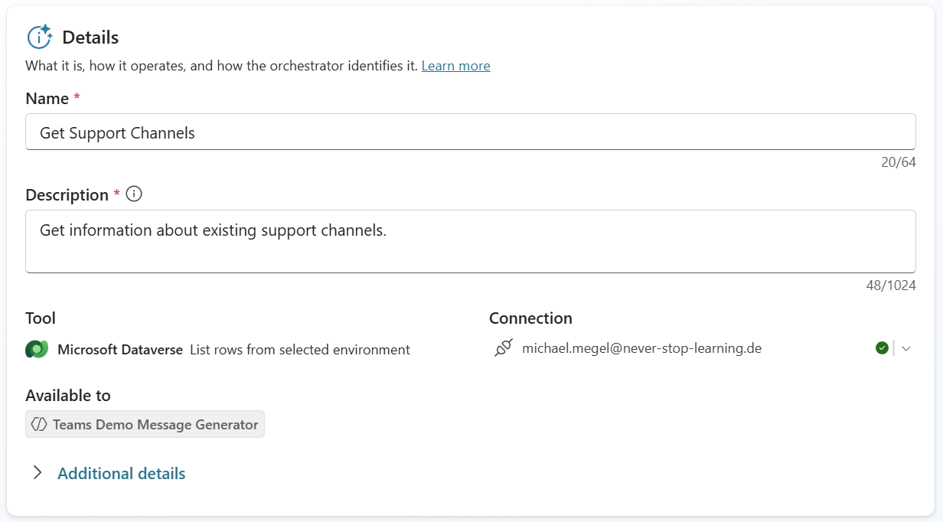Screen dimensions: 943x522
Task: Click the connection plug icon
Action: click(503, 349)
